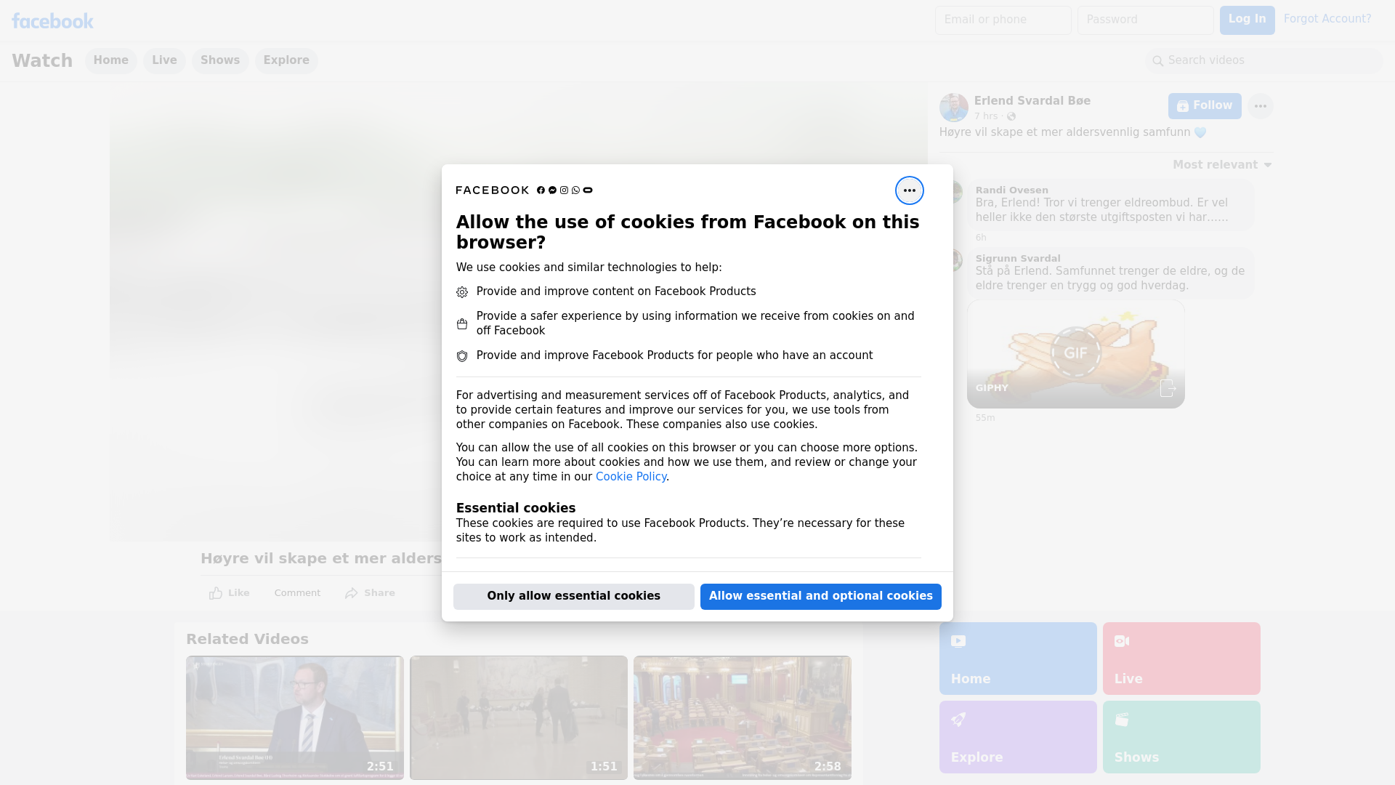The image size is (1395, 785).
Task: Click Comment under the video
Action: click(x=297, y=593)
